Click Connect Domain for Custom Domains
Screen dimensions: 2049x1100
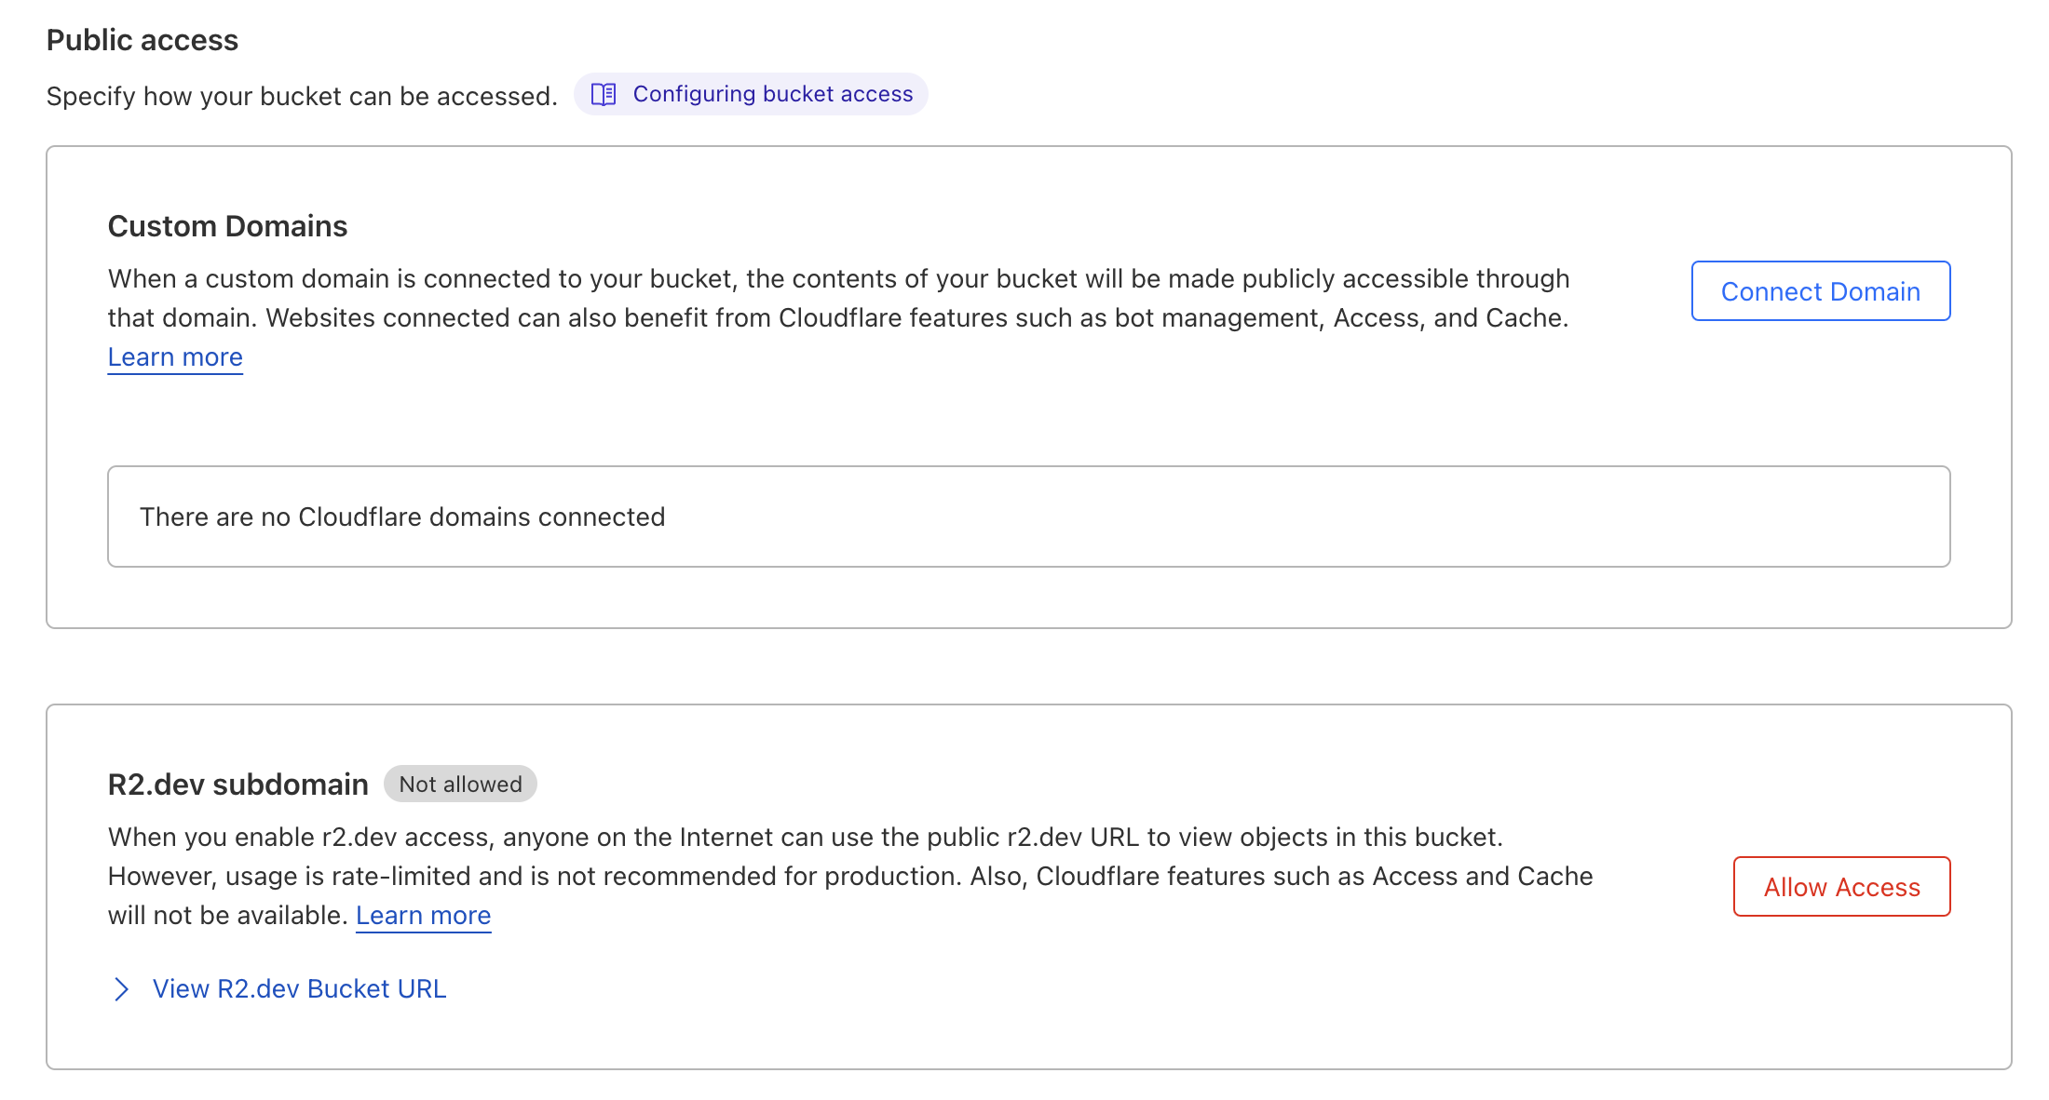pos(1820,291)
